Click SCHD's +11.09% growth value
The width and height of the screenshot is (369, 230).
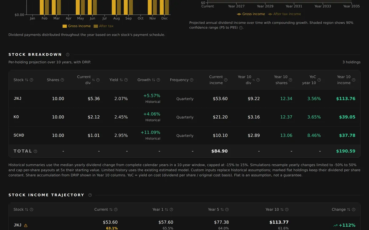[x=150, y=132]
